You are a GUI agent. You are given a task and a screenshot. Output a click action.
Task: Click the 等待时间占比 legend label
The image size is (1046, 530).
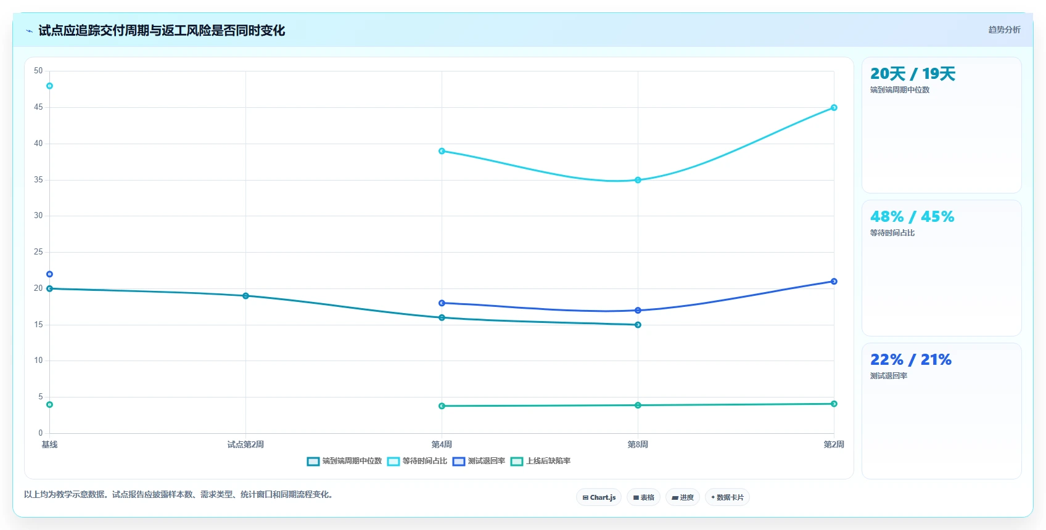tap(425, 461)
